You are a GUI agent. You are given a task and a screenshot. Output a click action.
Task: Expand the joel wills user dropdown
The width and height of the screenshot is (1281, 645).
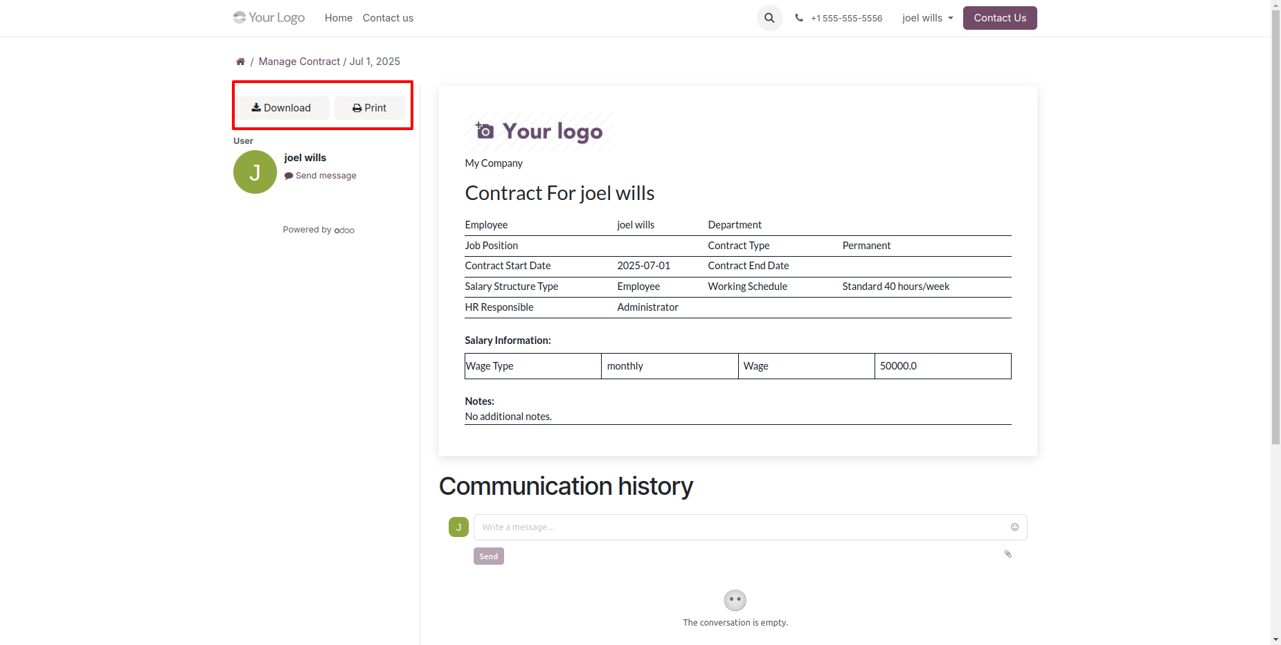coord(927,18)
